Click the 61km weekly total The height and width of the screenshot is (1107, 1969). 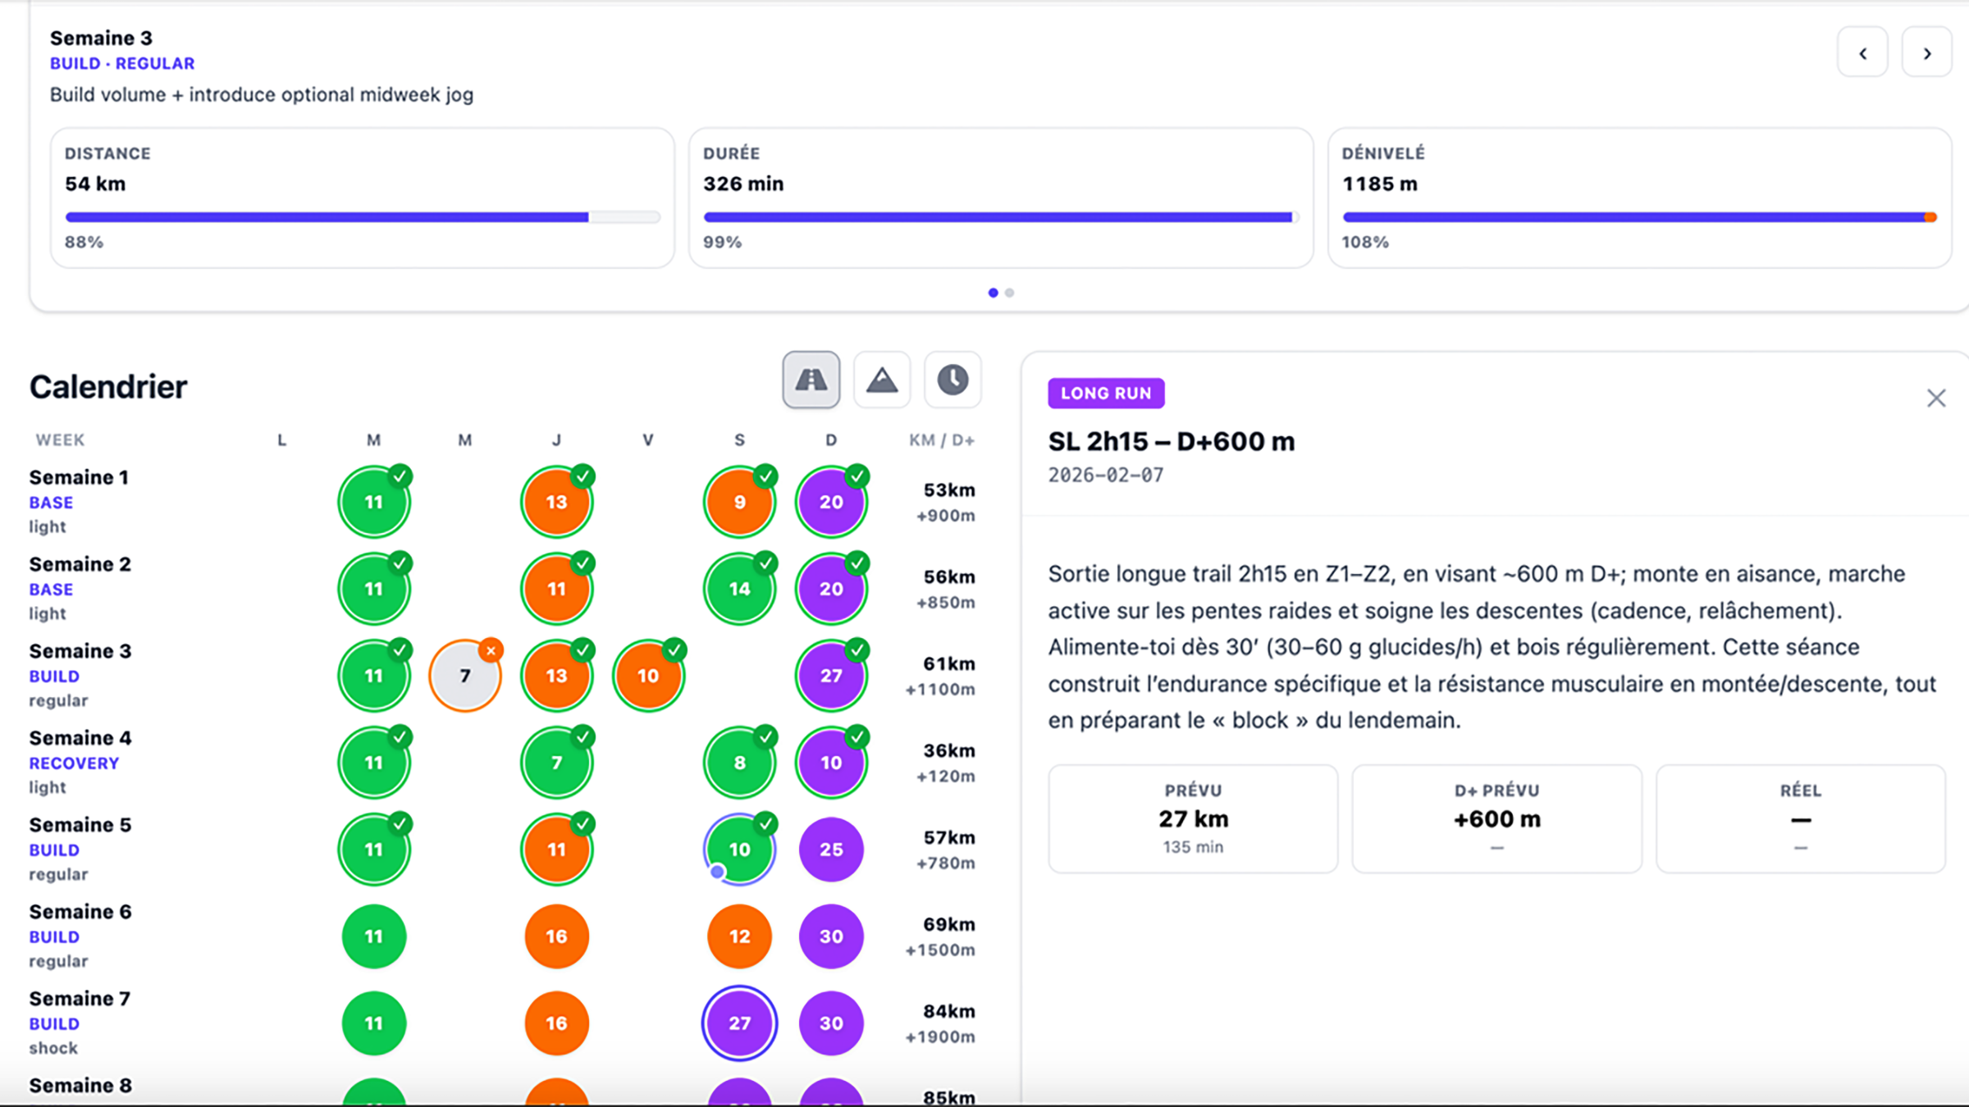point(949,663)
